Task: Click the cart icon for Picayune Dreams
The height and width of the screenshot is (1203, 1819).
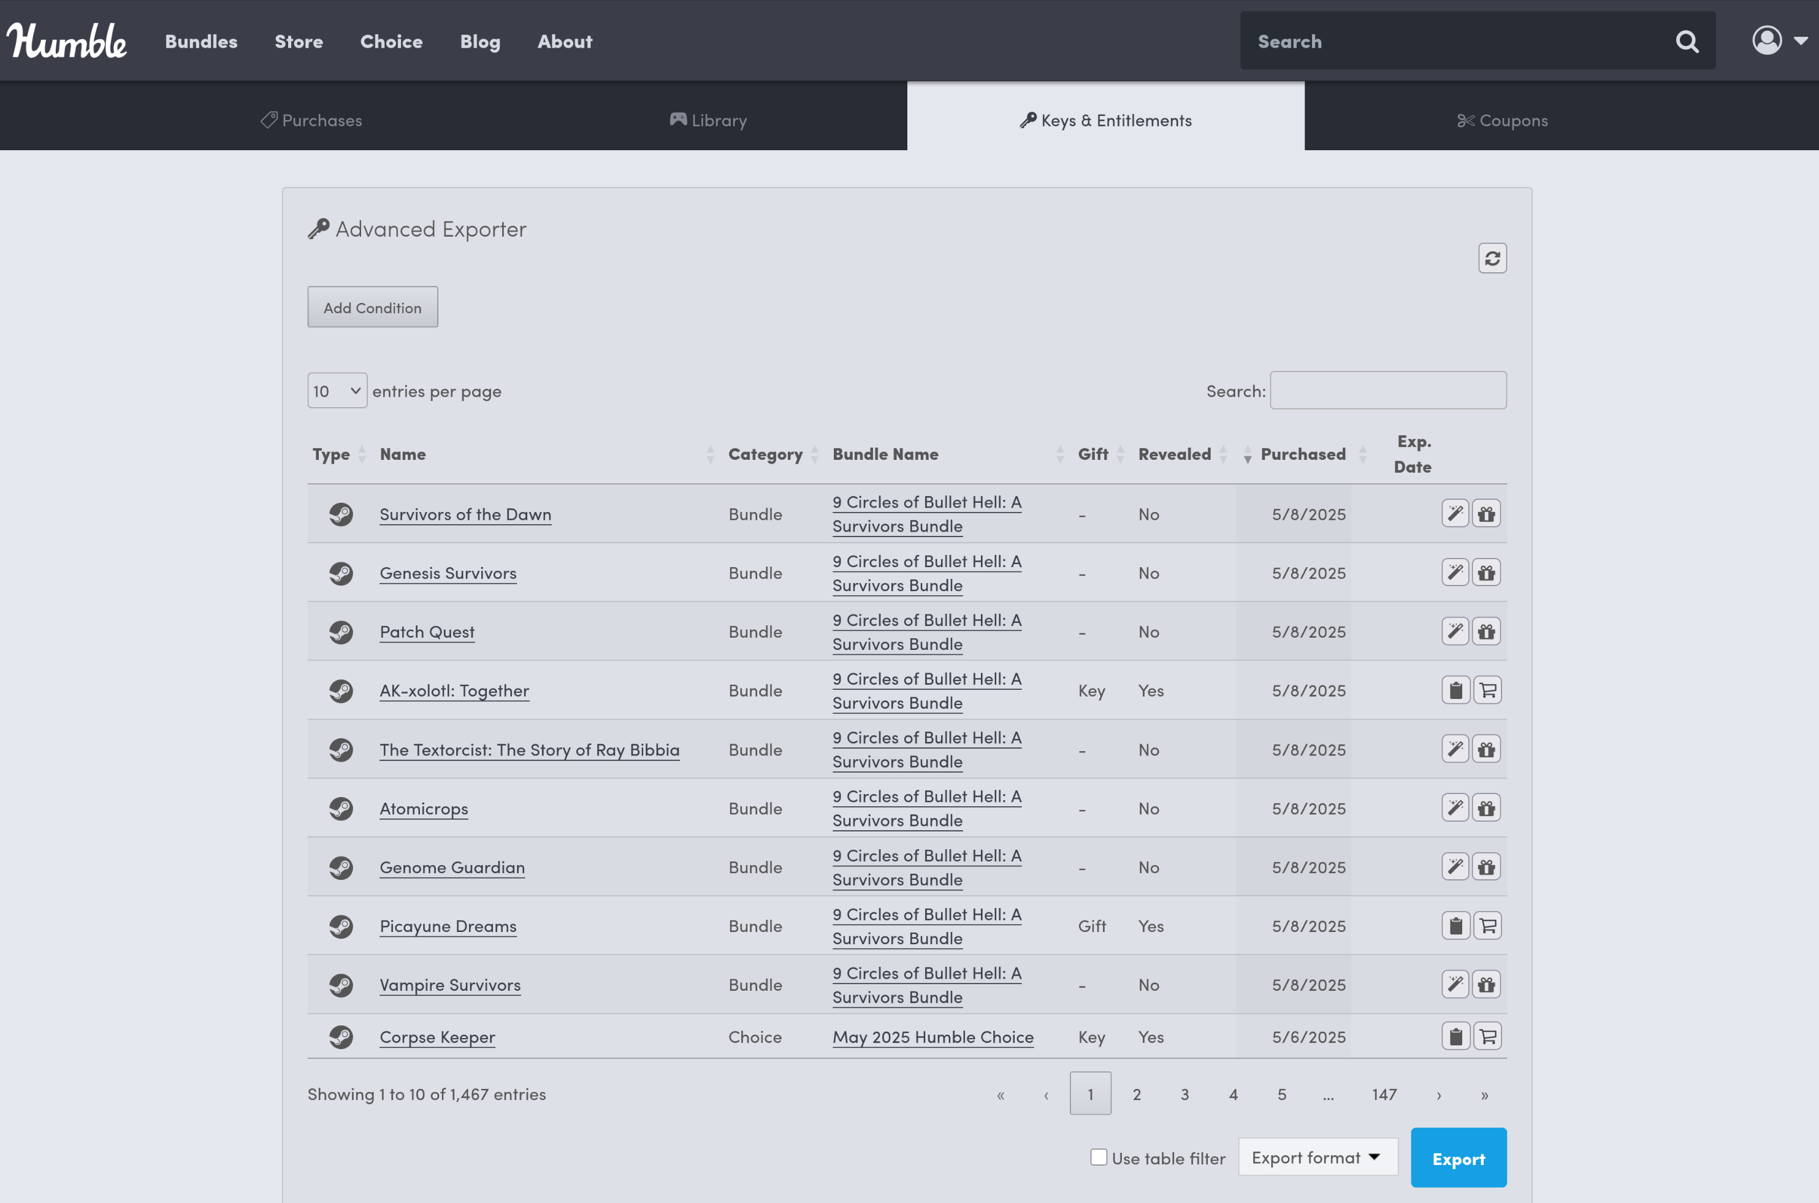Action: click(x=1487, y=926)
